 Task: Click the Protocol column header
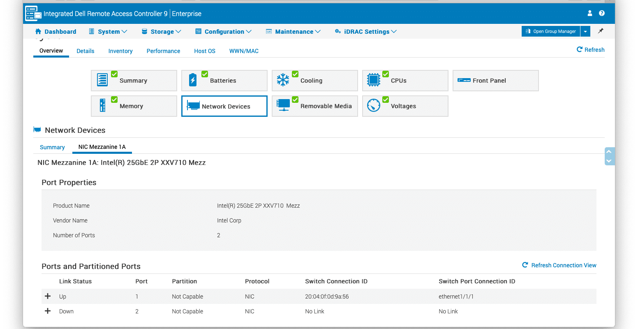[x=257, y=281]
